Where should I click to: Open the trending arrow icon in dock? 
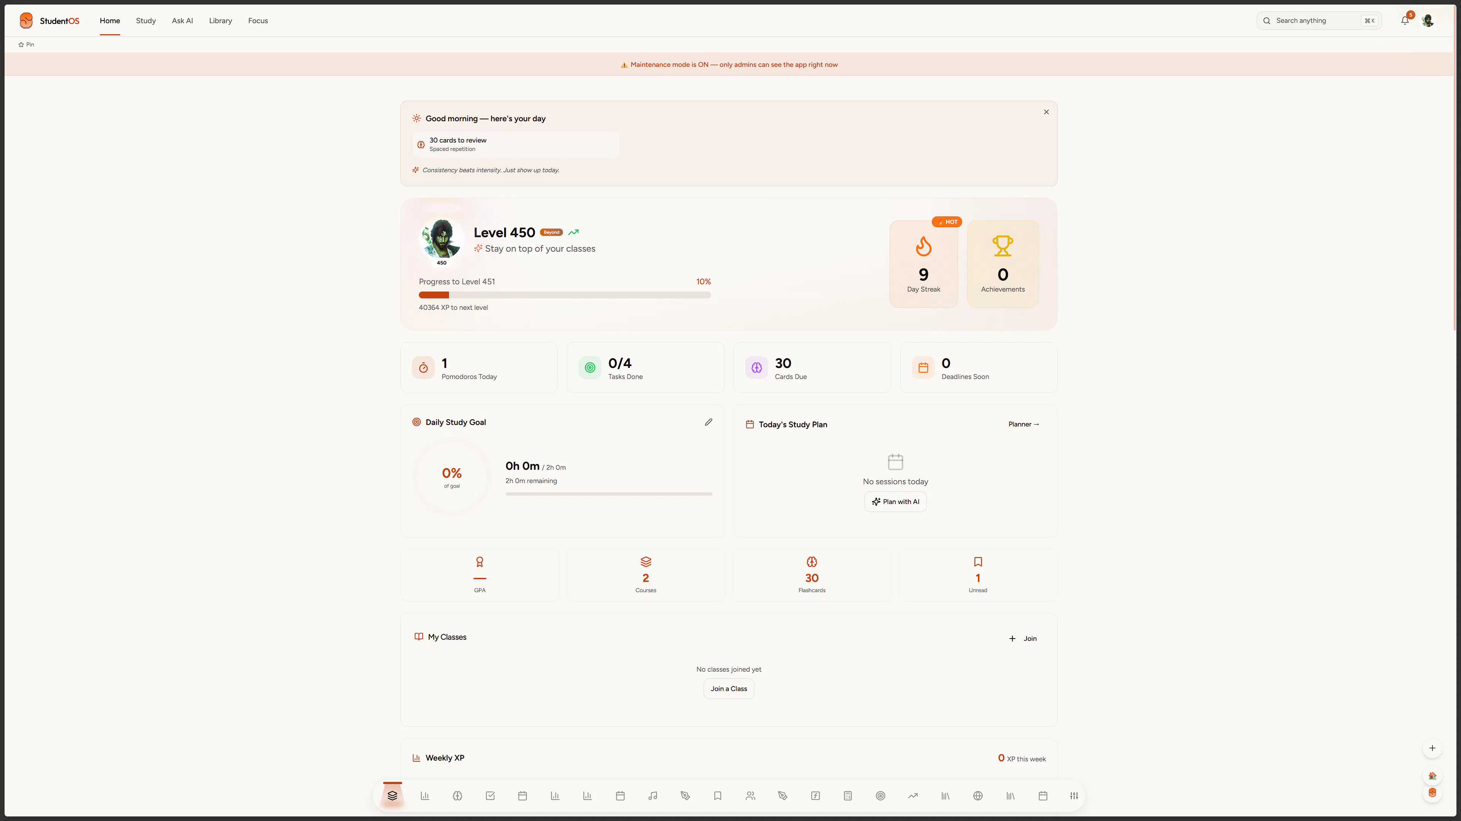913,796
